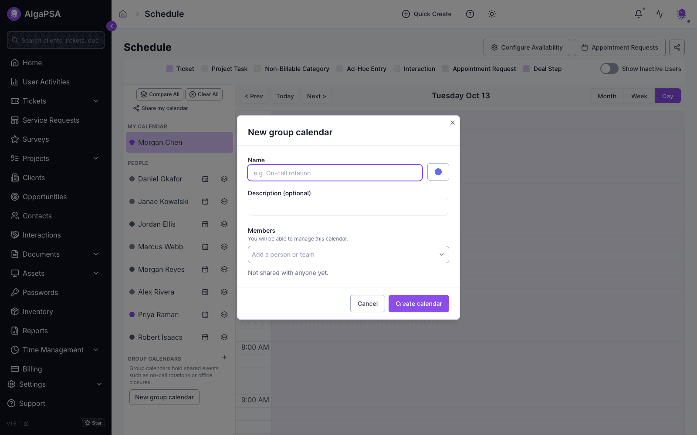This screenshot has width=697, height=435.
Task: Click the home breadcrumb icon
Action: (x=123, y=14)
